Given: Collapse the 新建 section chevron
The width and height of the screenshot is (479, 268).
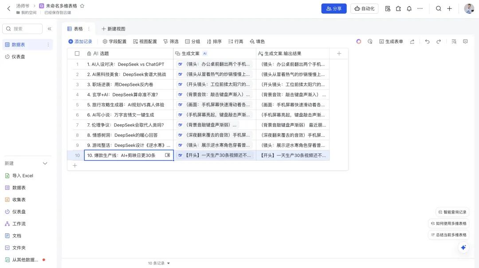Looking at the screenshot, I should [45, 164].
